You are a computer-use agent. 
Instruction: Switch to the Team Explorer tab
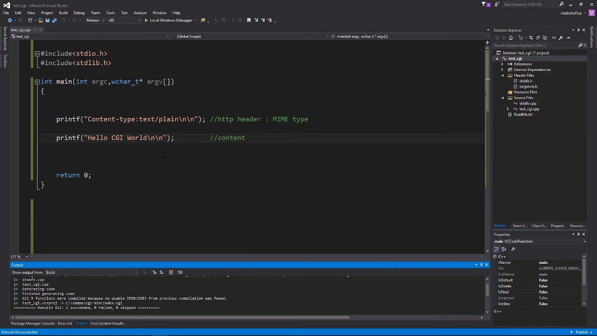(520, 225)
